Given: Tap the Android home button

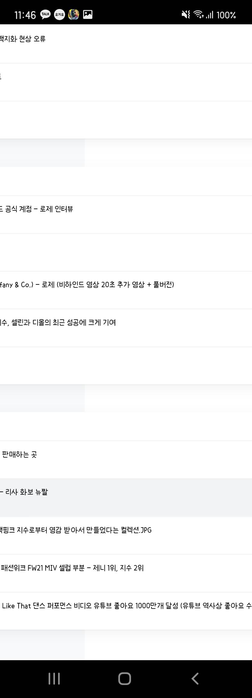Looking at the screenshot, I should 124,678.
